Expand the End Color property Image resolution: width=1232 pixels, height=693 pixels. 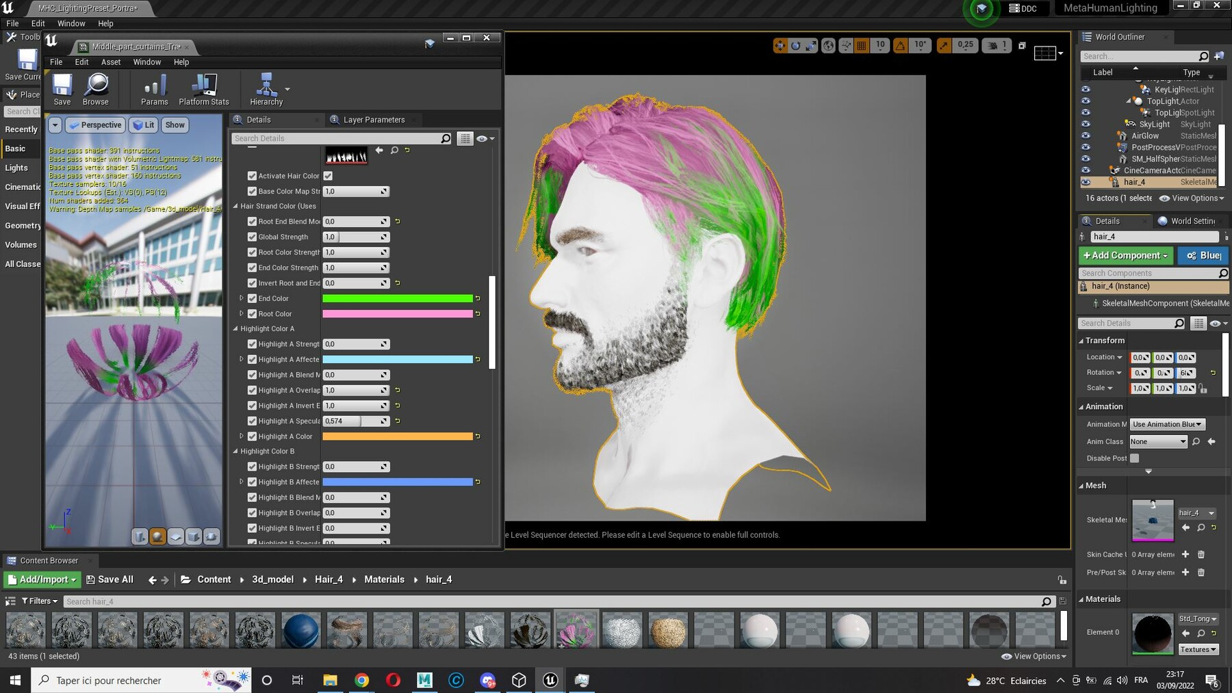tap(241, 298)
